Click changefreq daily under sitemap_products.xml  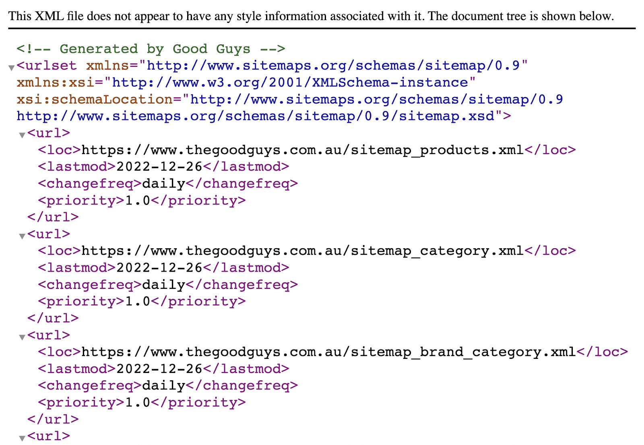click(168, 183)
